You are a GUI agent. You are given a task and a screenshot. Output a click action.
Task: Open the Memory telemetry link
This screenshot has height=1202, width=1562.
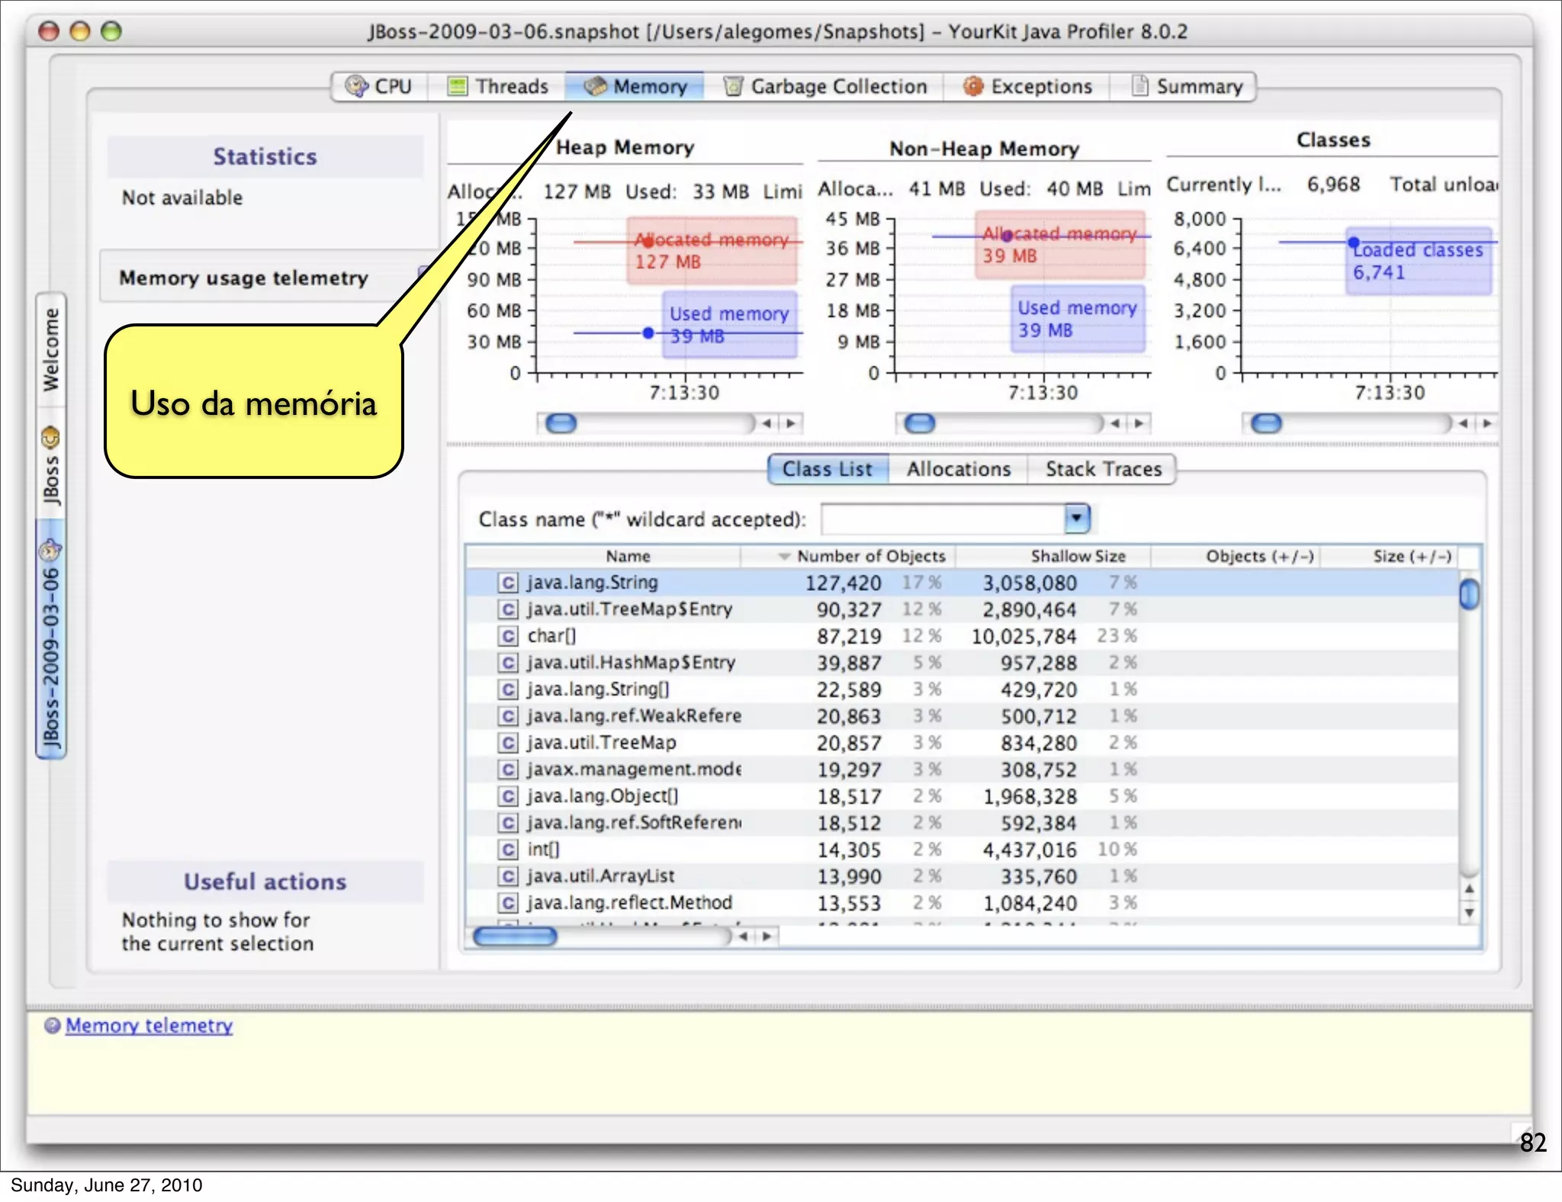pos(149,1026)
